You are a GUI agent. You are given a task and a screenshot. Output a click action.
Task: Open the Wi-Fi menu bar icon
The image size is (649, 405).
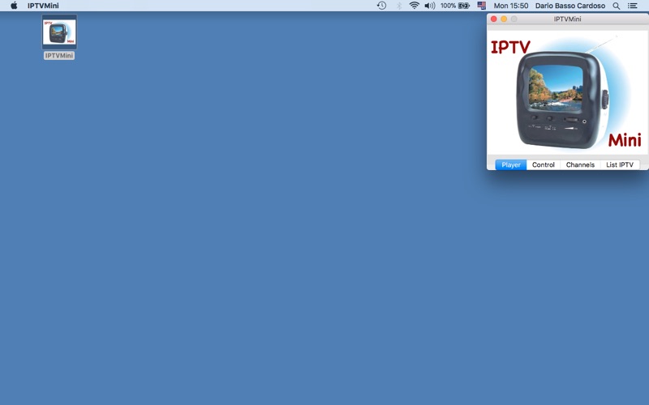pyautogui.click(x=414, y=6)
